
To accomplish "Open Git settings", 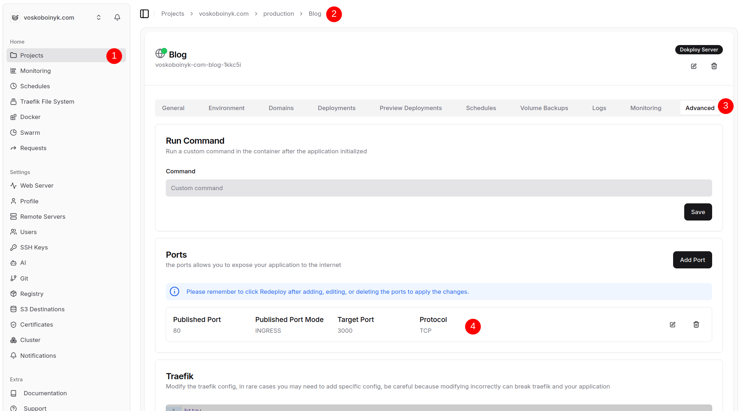I will 24,278.
